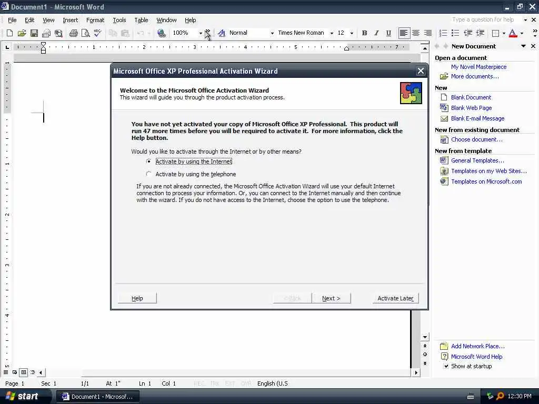This screenshot has width=539, height=404.
Task: Expand the standard toolbar options chevron
Action: (207, 33)
